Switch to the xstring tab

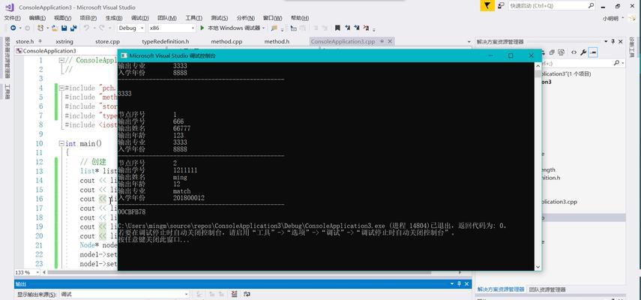[64, 42]
